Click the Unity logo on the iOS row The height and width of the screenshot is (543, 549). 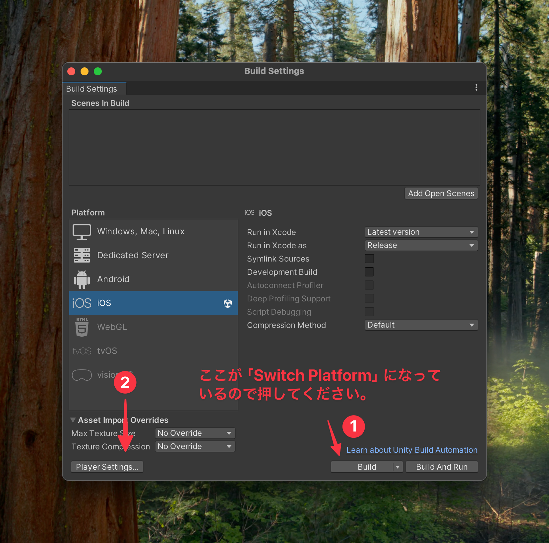[228, 303]
